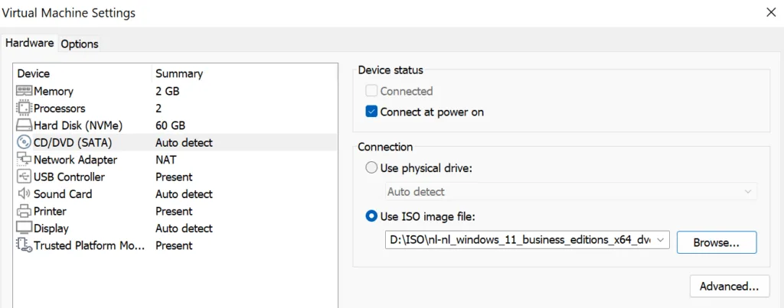Switch to the Options tab
The width and height of the screenshot is (784, 308).
[80, 44]
